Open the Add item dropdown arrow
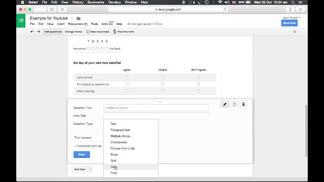The image size is (324, 182). tap(90, 169)
